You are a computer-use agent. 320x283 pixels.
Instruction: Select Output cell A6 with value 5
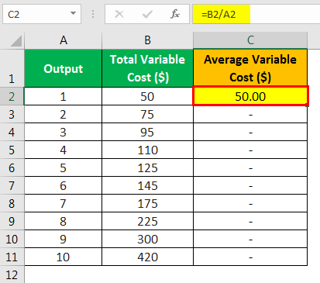pos(64,167)
